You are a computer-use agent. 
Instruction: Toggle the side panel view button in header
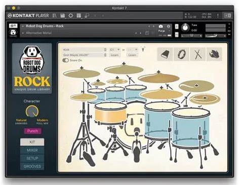tap(227, 16)
